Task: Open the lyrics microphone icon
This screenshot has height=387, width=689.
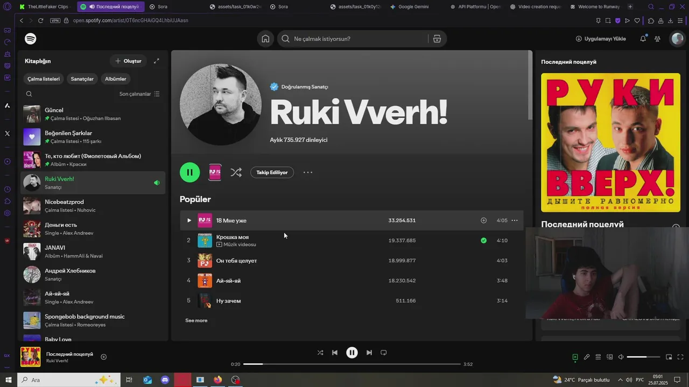Action: tap(587, 357)
